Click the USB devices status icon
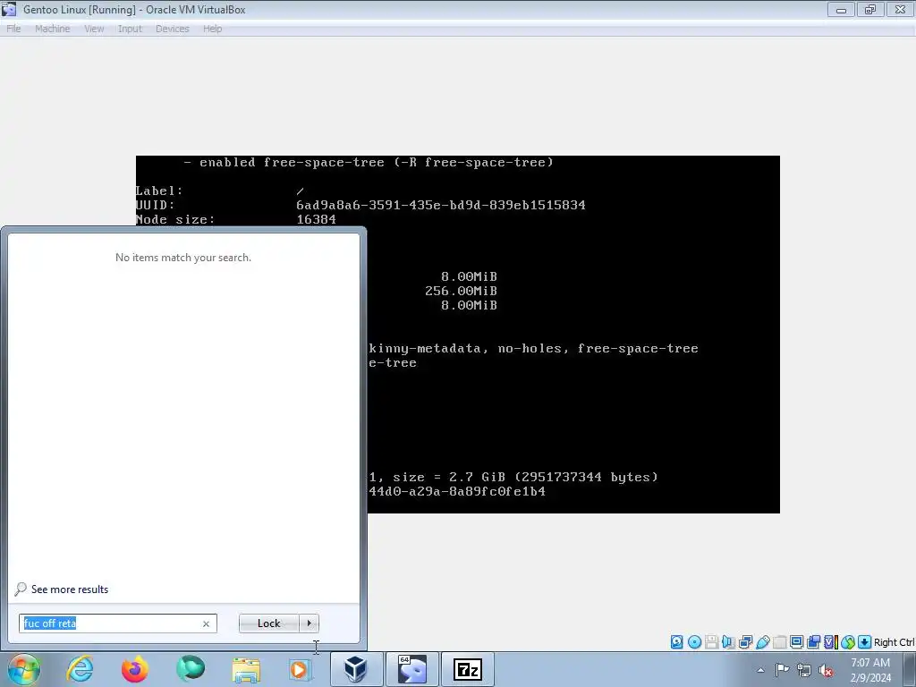Viewport: 916px width, 687px height. point(762,642)
